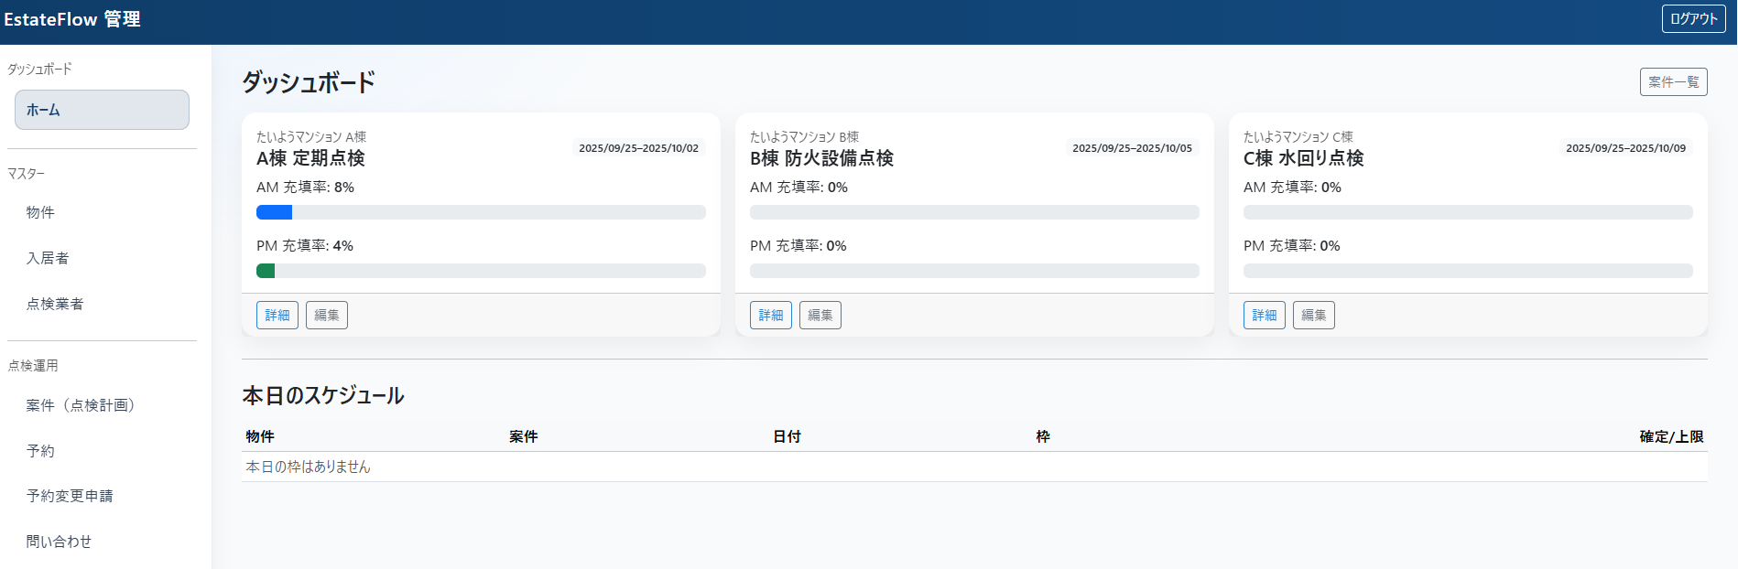Select 予約変更申請 in sidebar

tap(70, 496)
